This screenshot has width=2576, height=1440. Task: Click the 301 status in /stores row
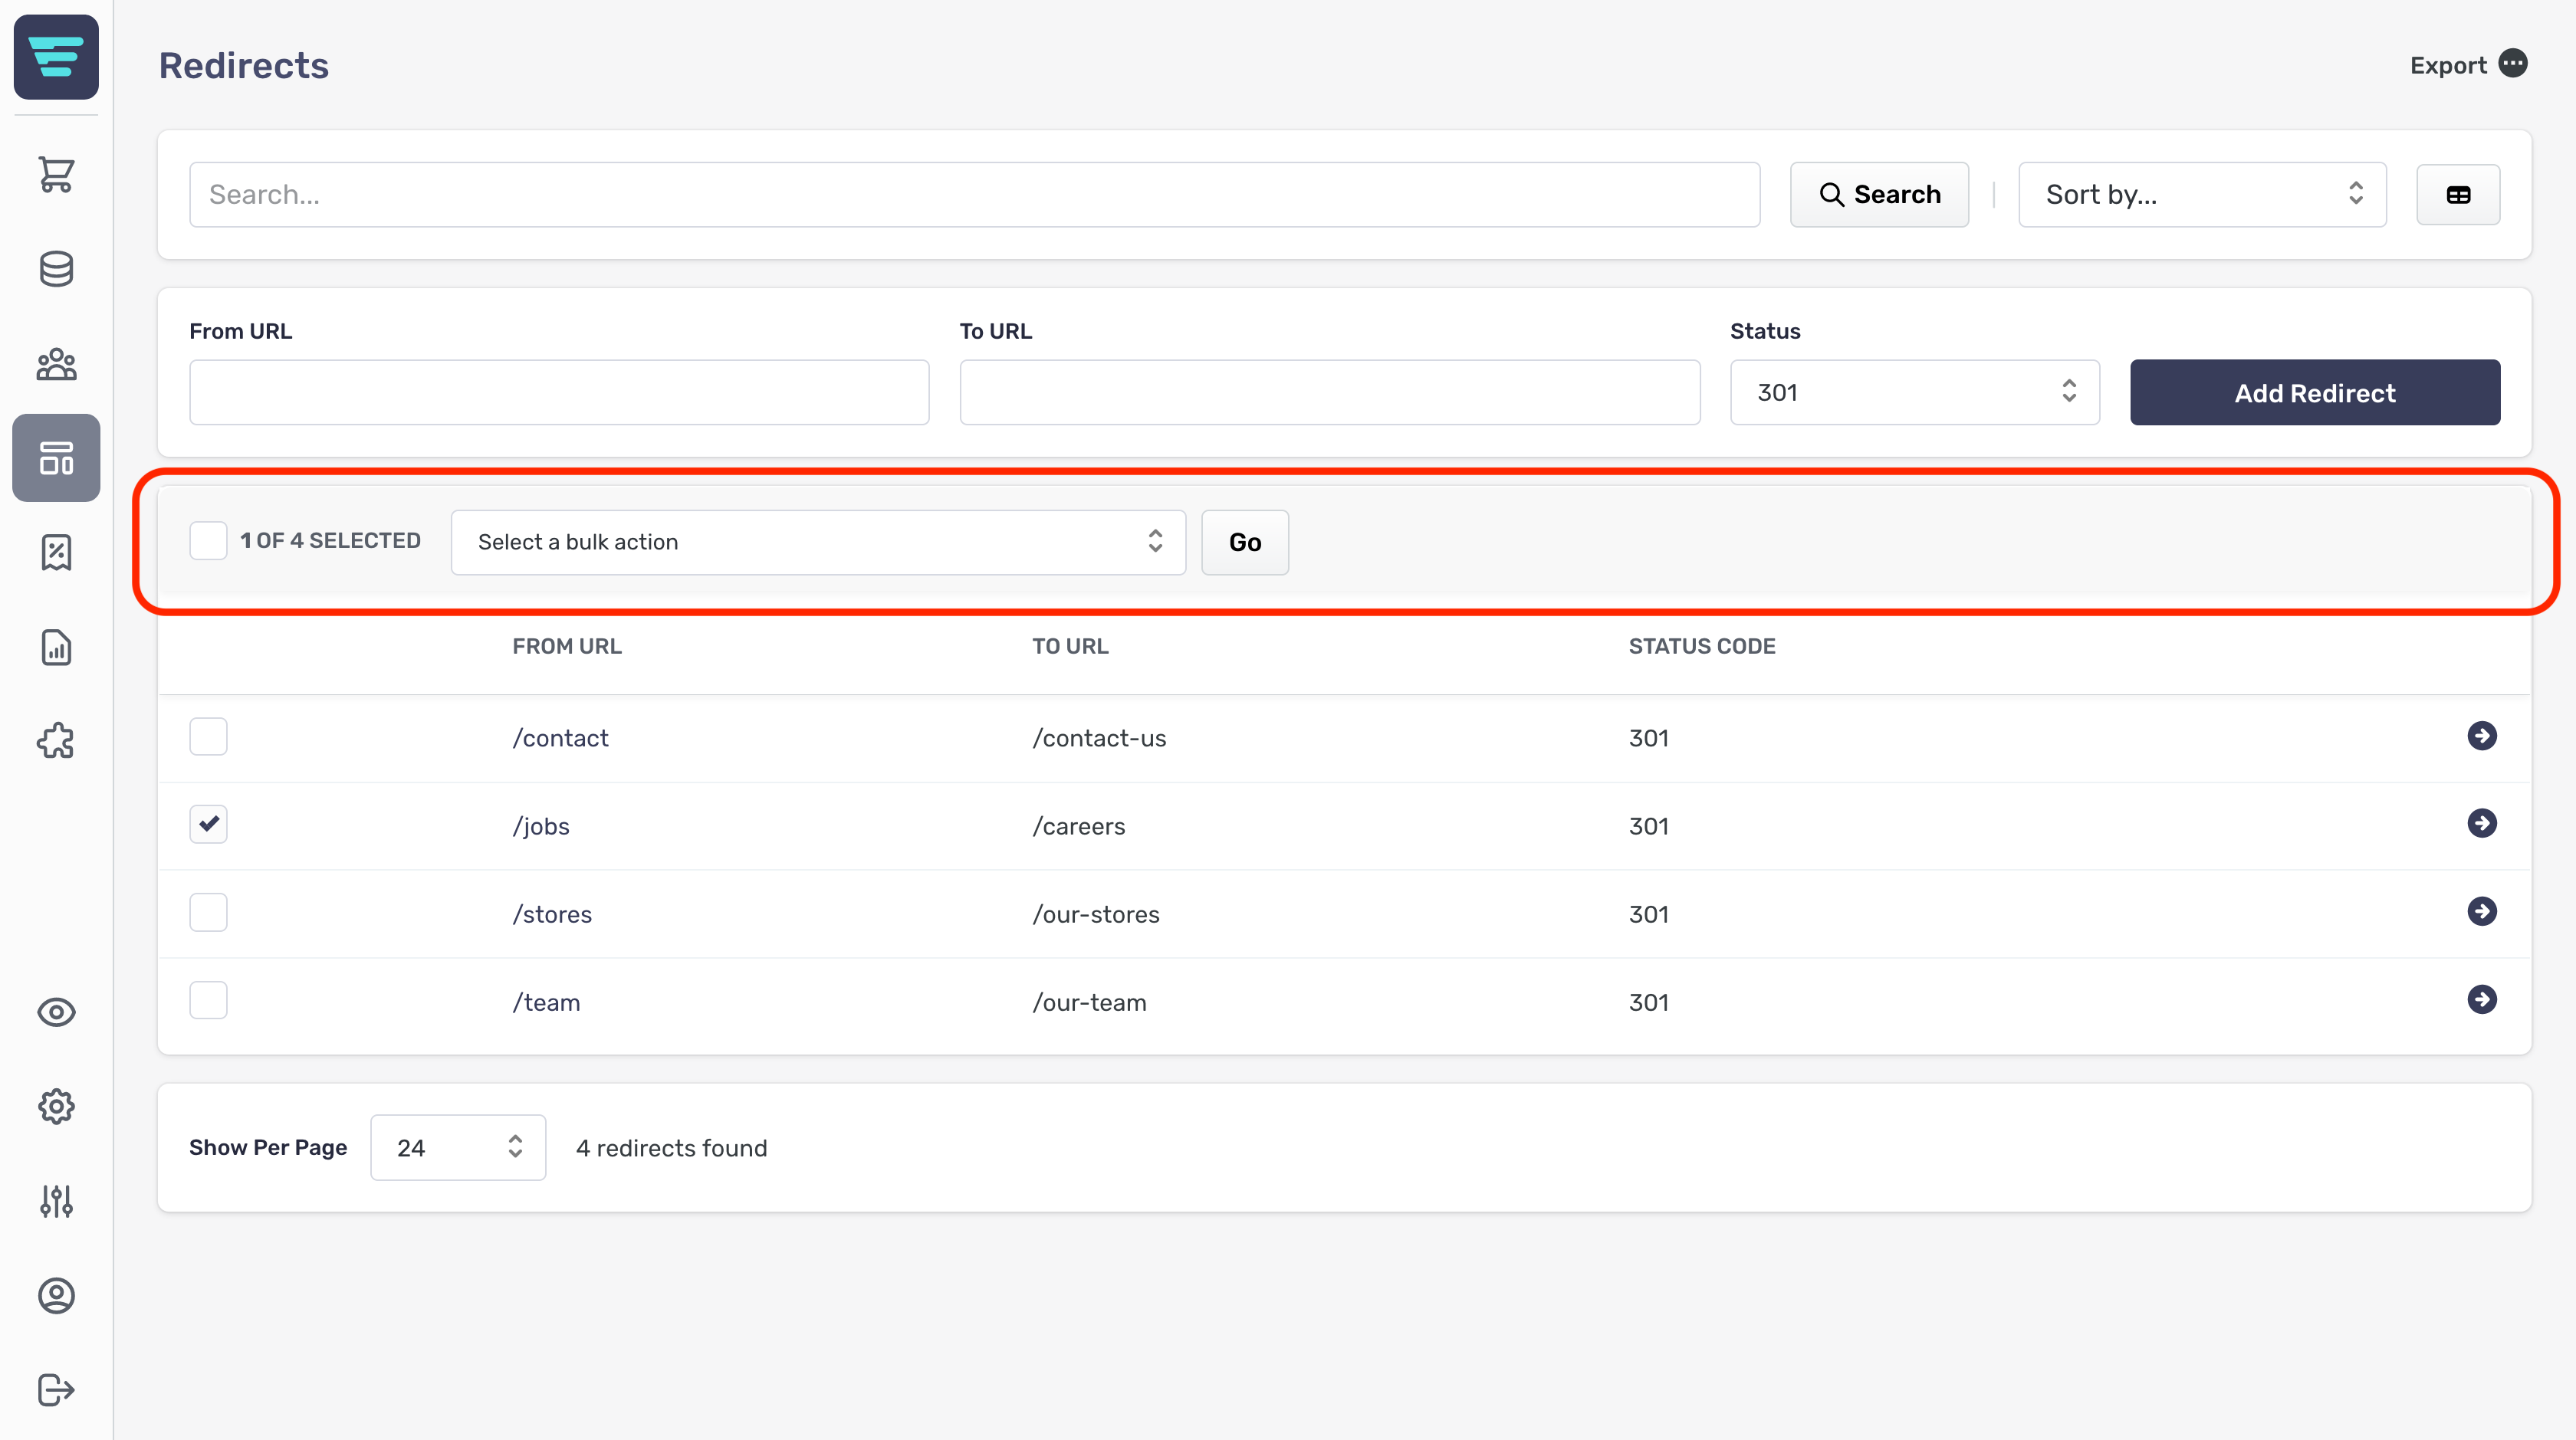pyautogui.click(x=1649, y=914)
